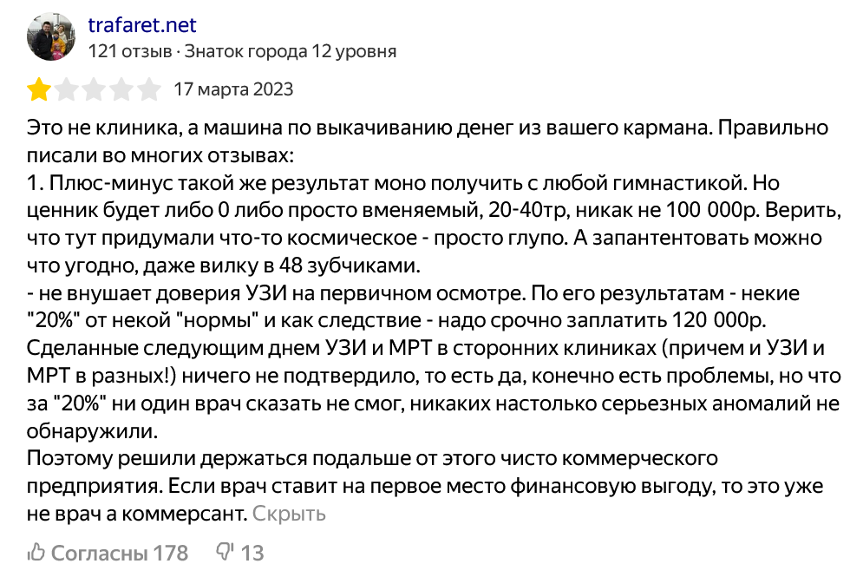Click the 13 dislike count
The width and height of the screenshot is (863, 577).
tap(252, 553)
